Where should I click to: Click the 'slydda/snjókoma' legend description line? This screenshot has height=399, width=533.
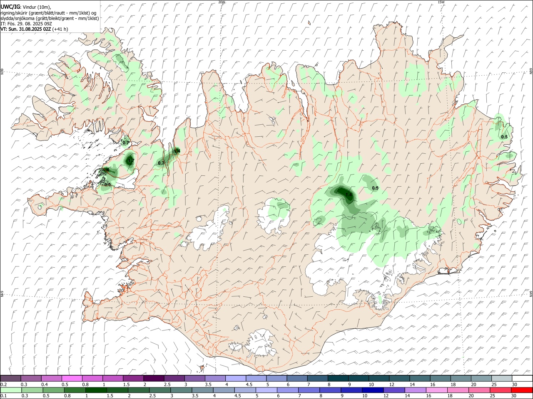click(50, 18)
